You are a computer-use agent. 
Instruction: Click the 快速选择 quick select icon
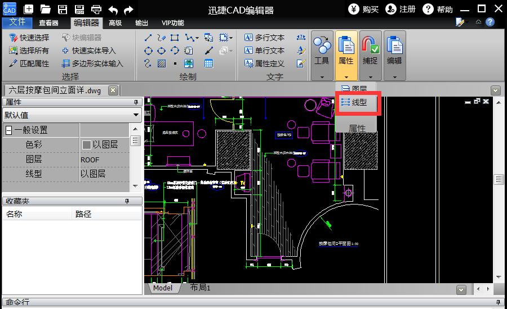(14, 38)
